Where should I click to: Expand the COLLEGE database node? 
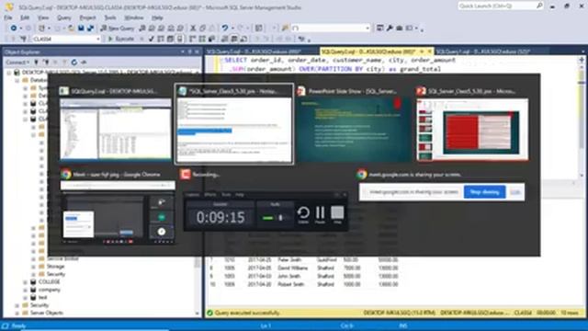25,282
